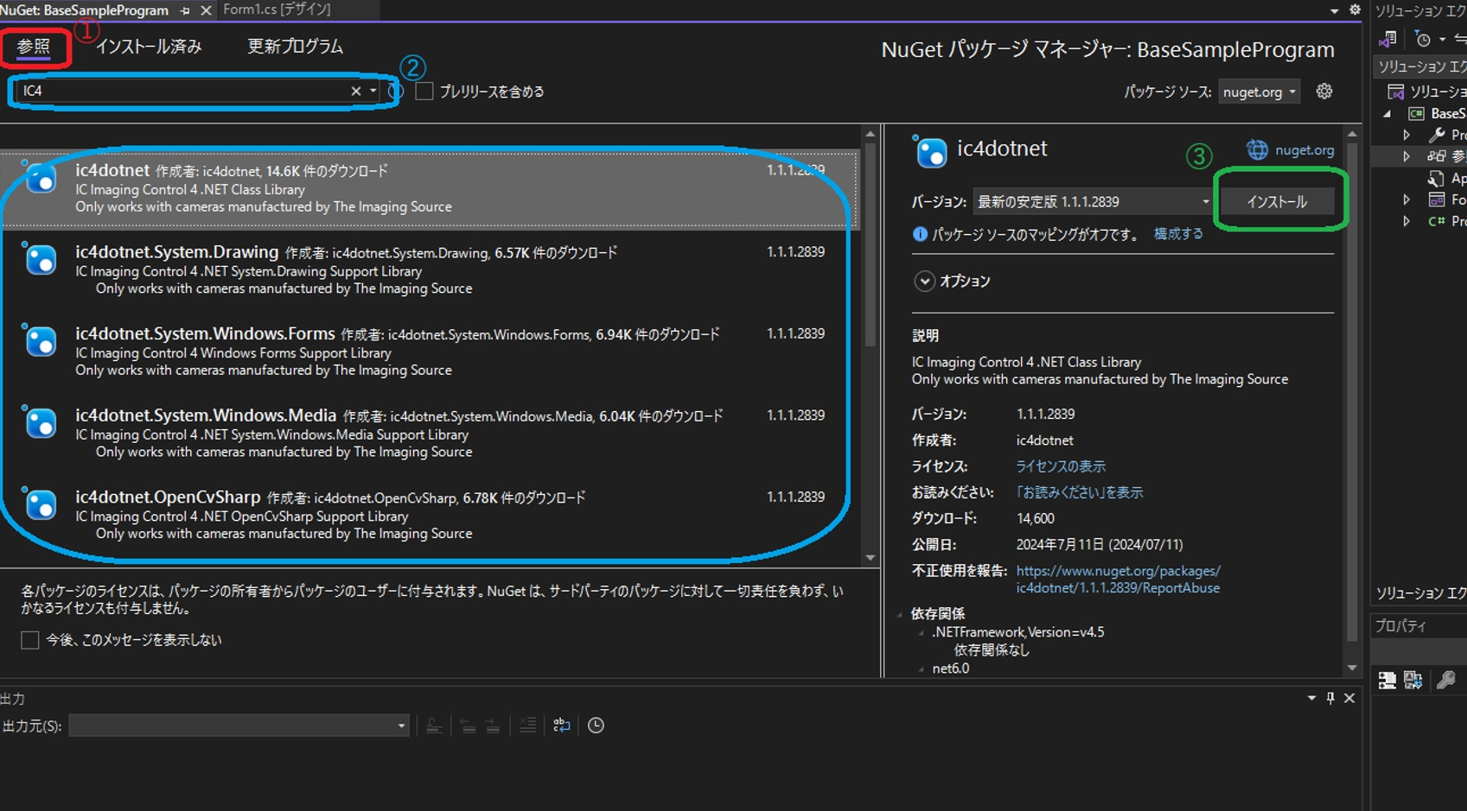Click the clock icon in Output toolbar

coord(596,725)
